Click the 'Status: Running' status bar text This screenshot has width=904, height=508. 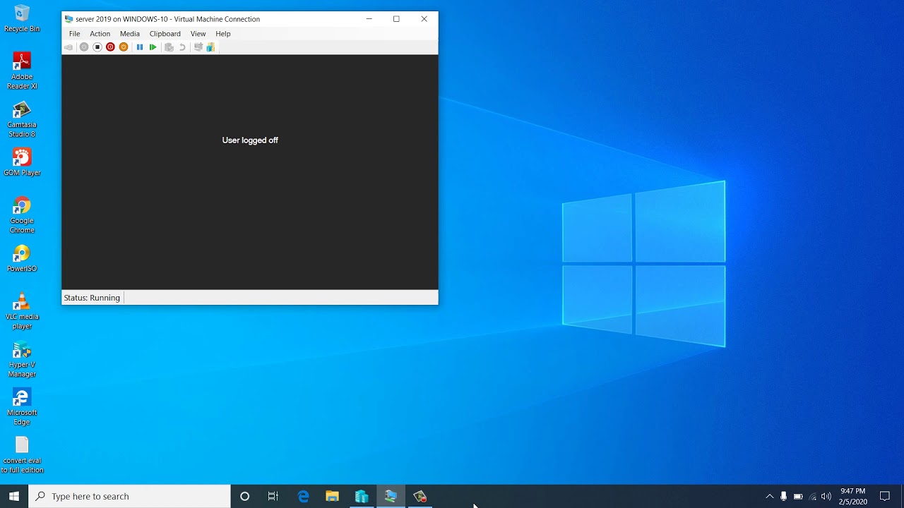point(92,298)
